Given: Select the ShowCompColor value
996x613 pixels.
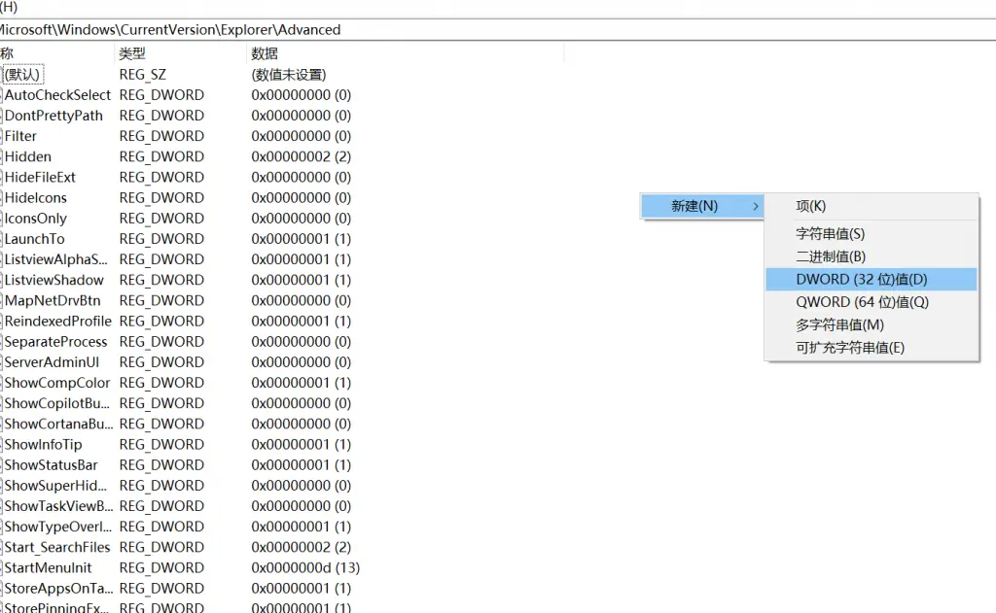Looking at the screenshot, I should point(57,383).
